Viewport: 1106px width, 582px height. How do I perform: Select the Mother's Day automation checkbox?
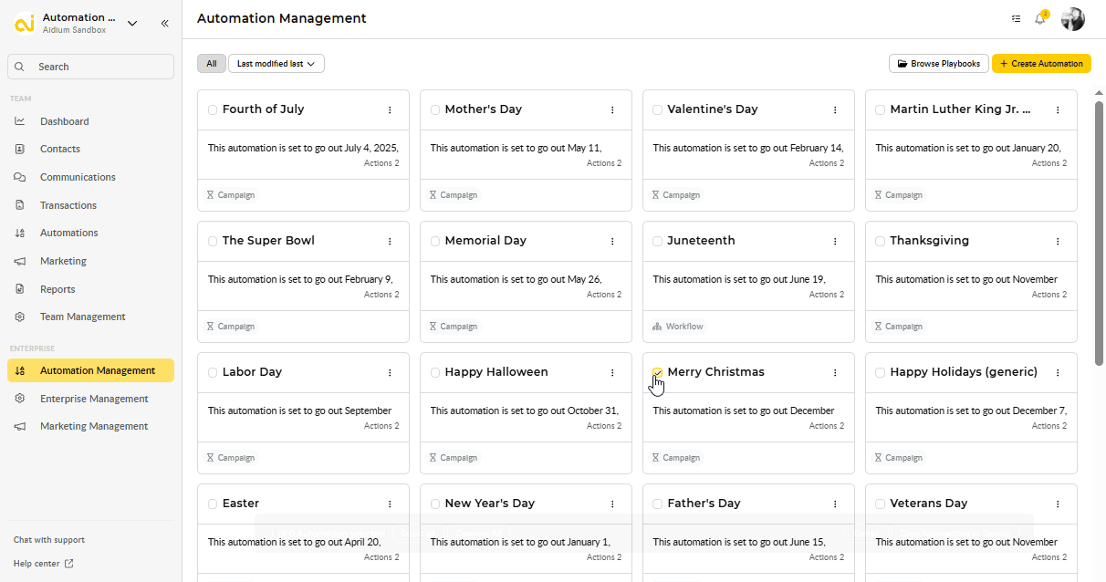[x=435, y=109]
